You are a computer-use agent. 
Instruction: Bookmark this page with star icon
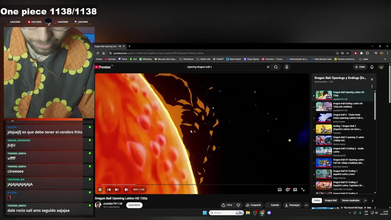pyautogui.click(x=347, y=53)
